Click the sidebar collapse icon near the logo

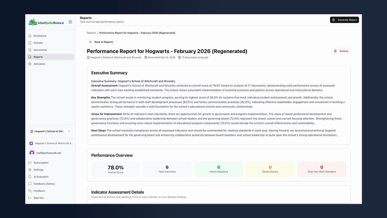[x=70, y=22]
